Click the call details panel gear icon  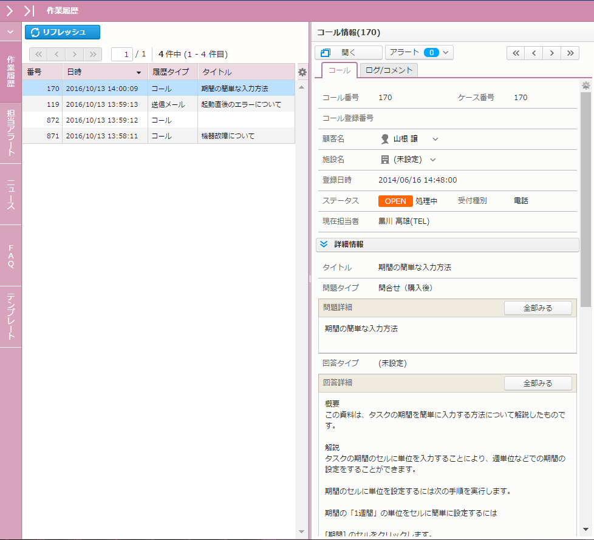585,86
